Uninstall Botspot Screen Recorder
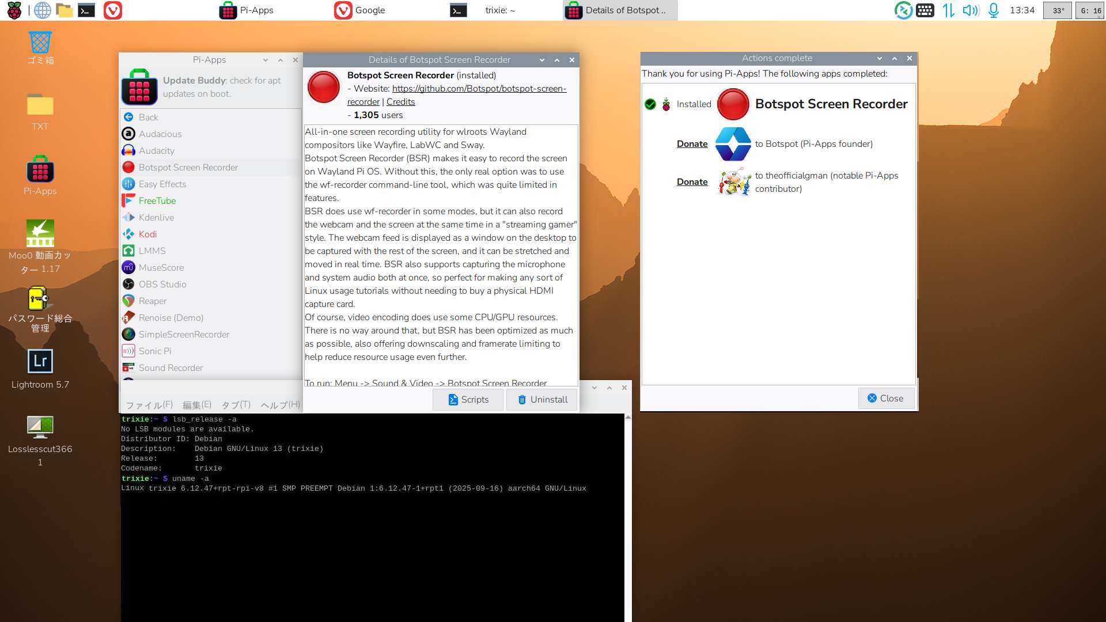 [x=542, y=400]
